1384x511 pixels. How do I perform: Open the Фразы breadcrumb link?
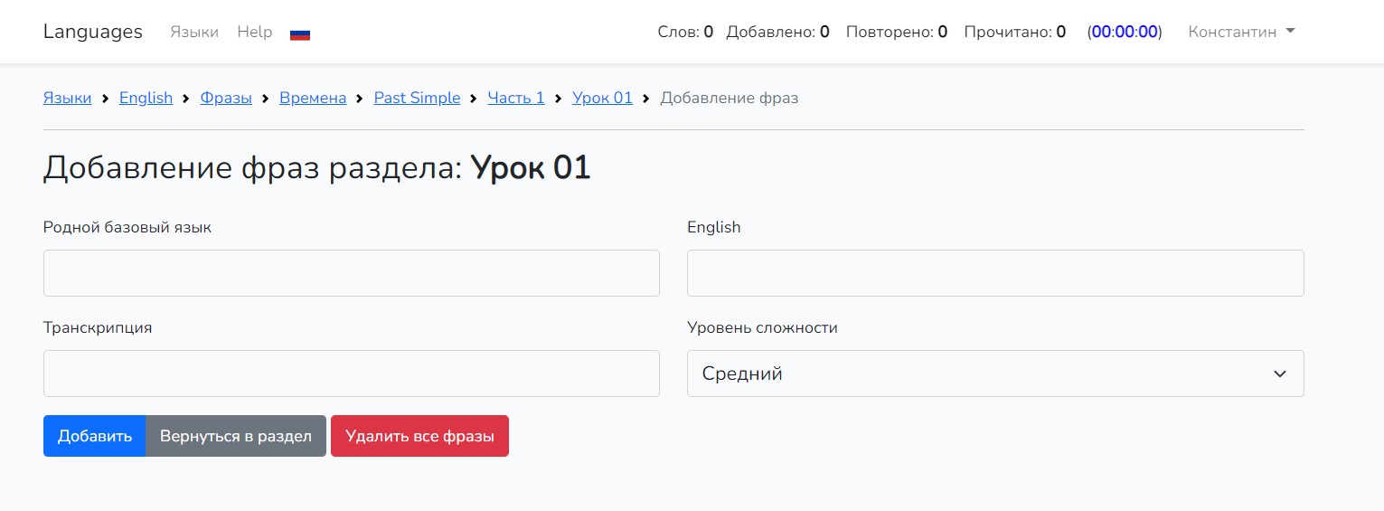coord(226,98)
